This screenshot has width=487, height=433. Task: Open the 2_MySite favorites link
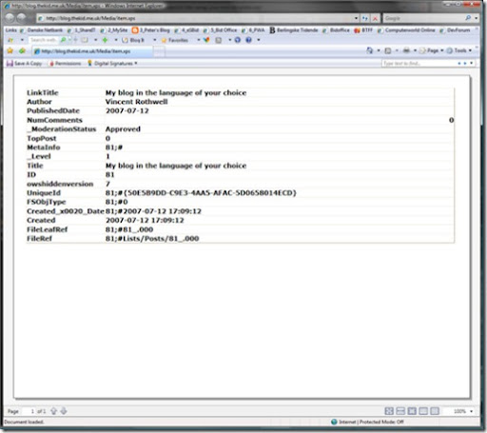tap(114, 30)
